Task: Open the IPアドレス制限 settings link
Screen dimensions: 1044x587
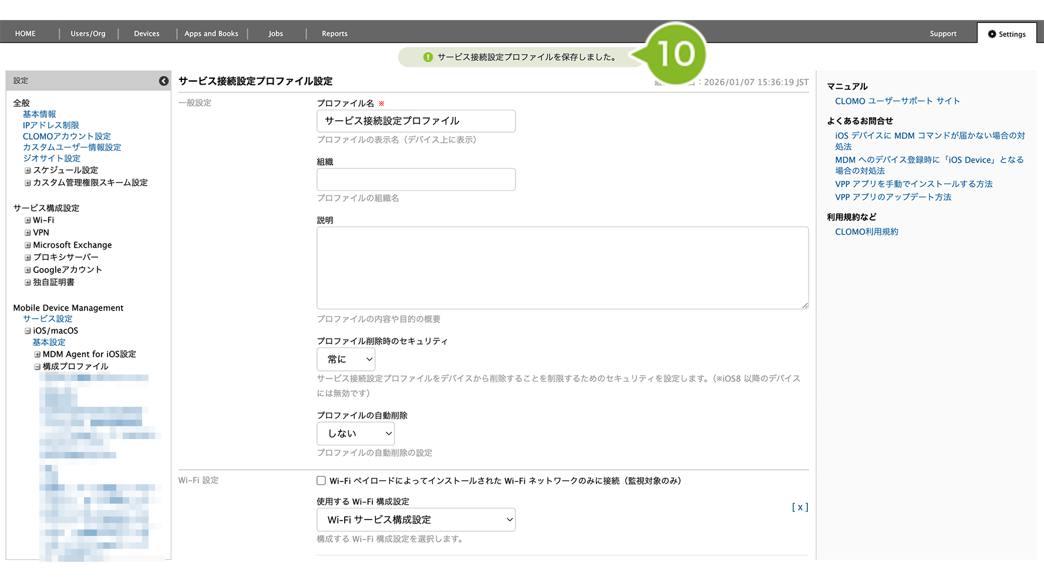Action: click(50, 125)
